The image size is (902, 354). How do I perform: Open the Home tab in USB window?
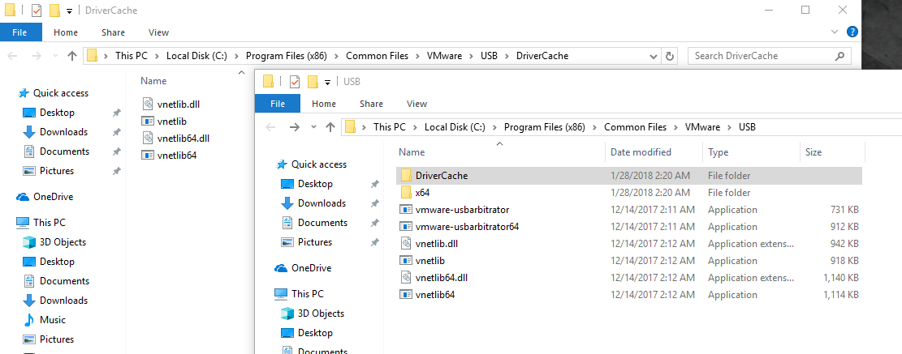click(324, 104)
